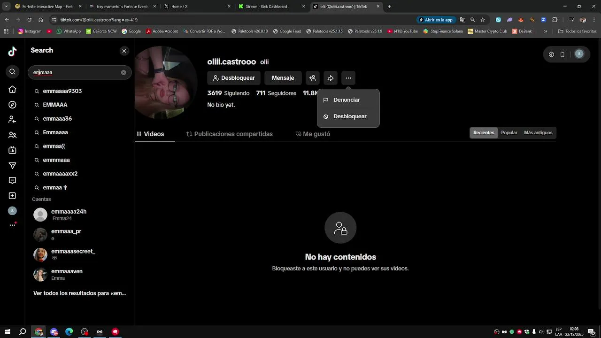Select suggestion Emmaaaa
601x338 pixels.
tap(80, 132)
